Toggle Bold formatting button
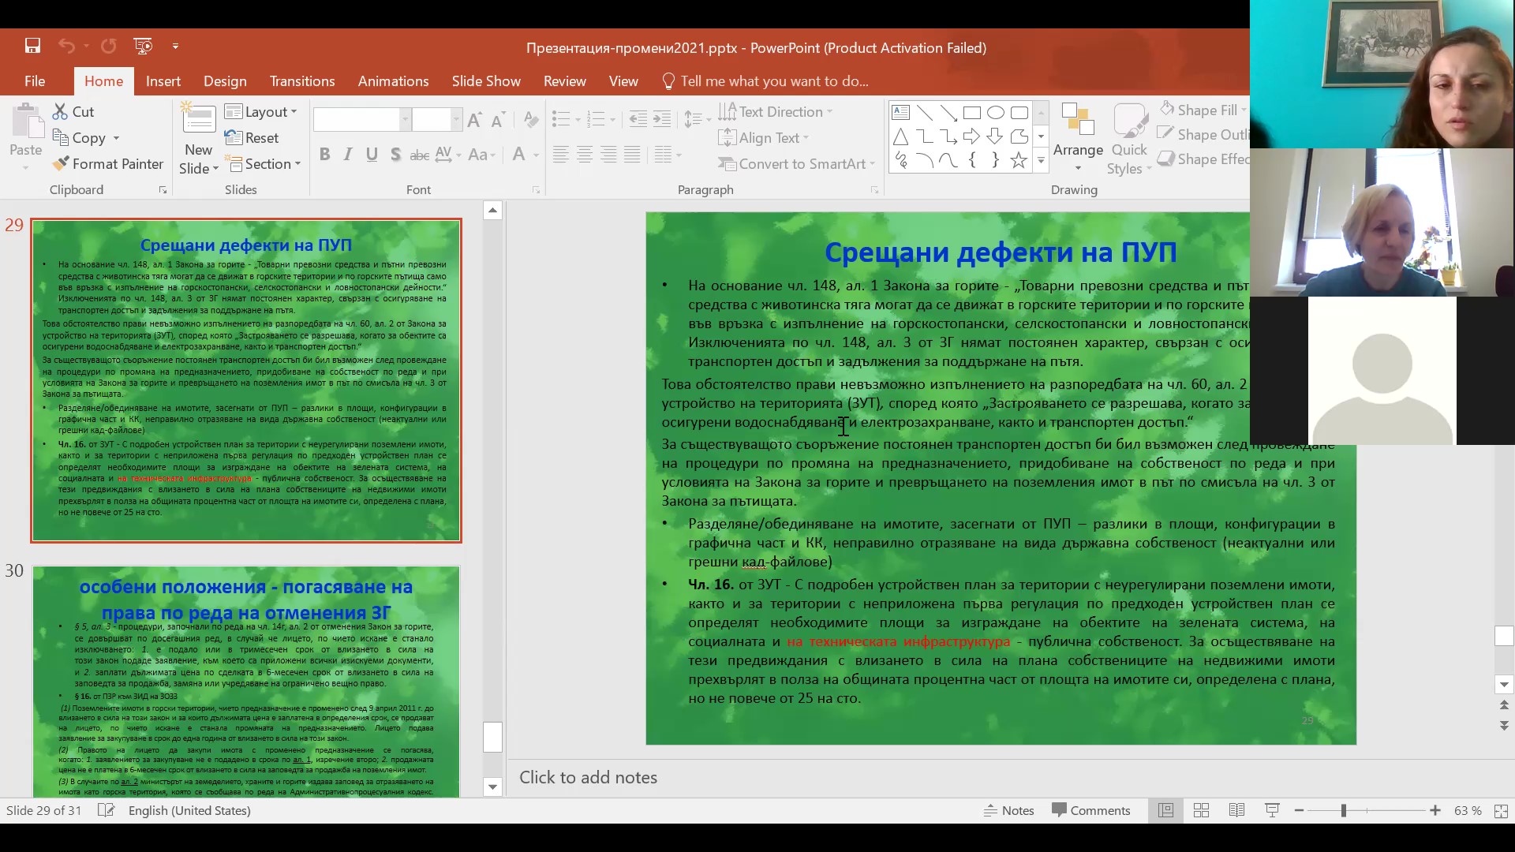This screenshot has height=852, width=1515. [324, 155]
